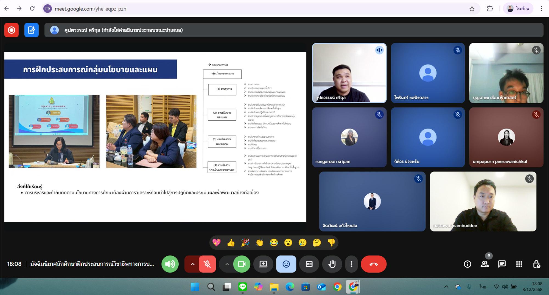Turn off the camera
549x295 pixels.
pos(242,264)
